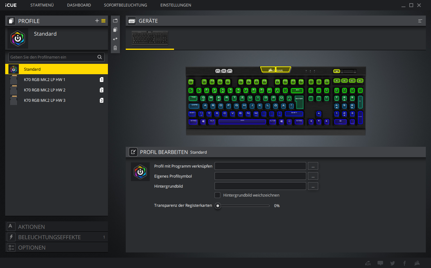
Task: Expand the Aktionen panel
Action: point(56,227)
